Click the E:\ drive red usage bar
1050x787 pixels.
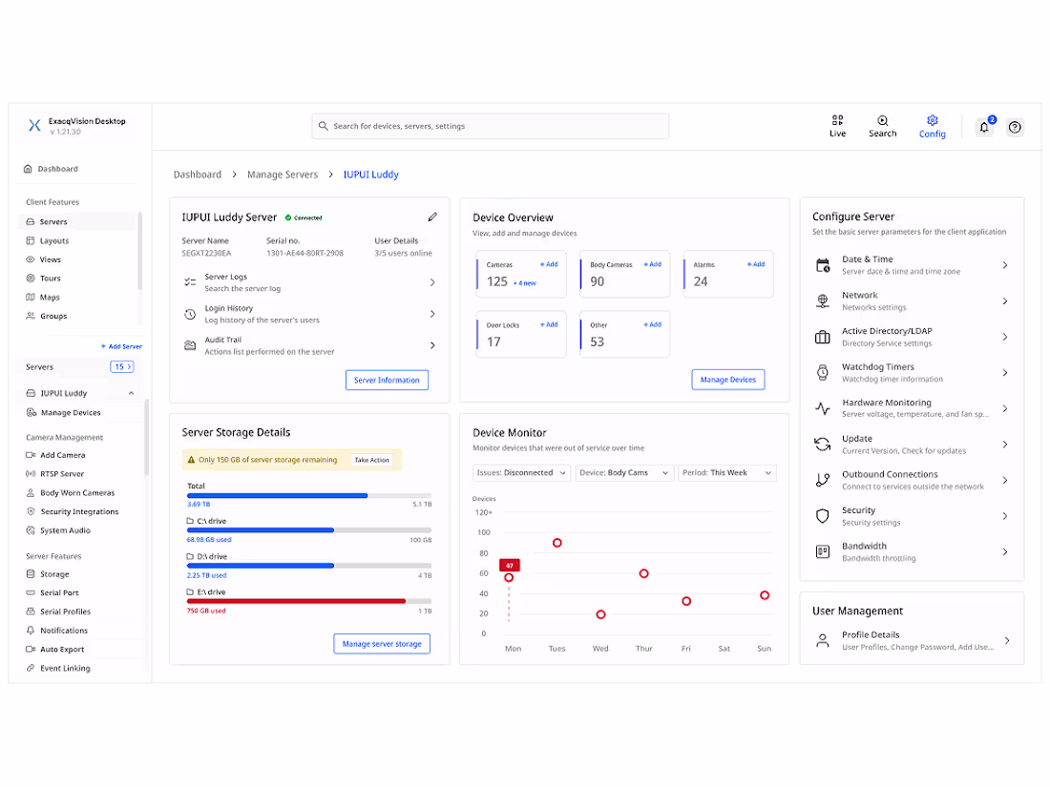296,601
